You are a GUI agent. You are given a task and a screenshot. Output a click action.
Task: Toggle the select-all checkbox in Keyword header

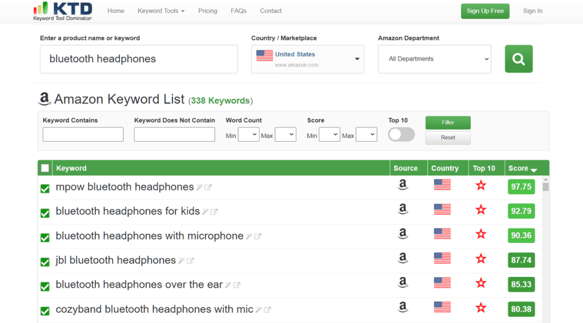45,168
